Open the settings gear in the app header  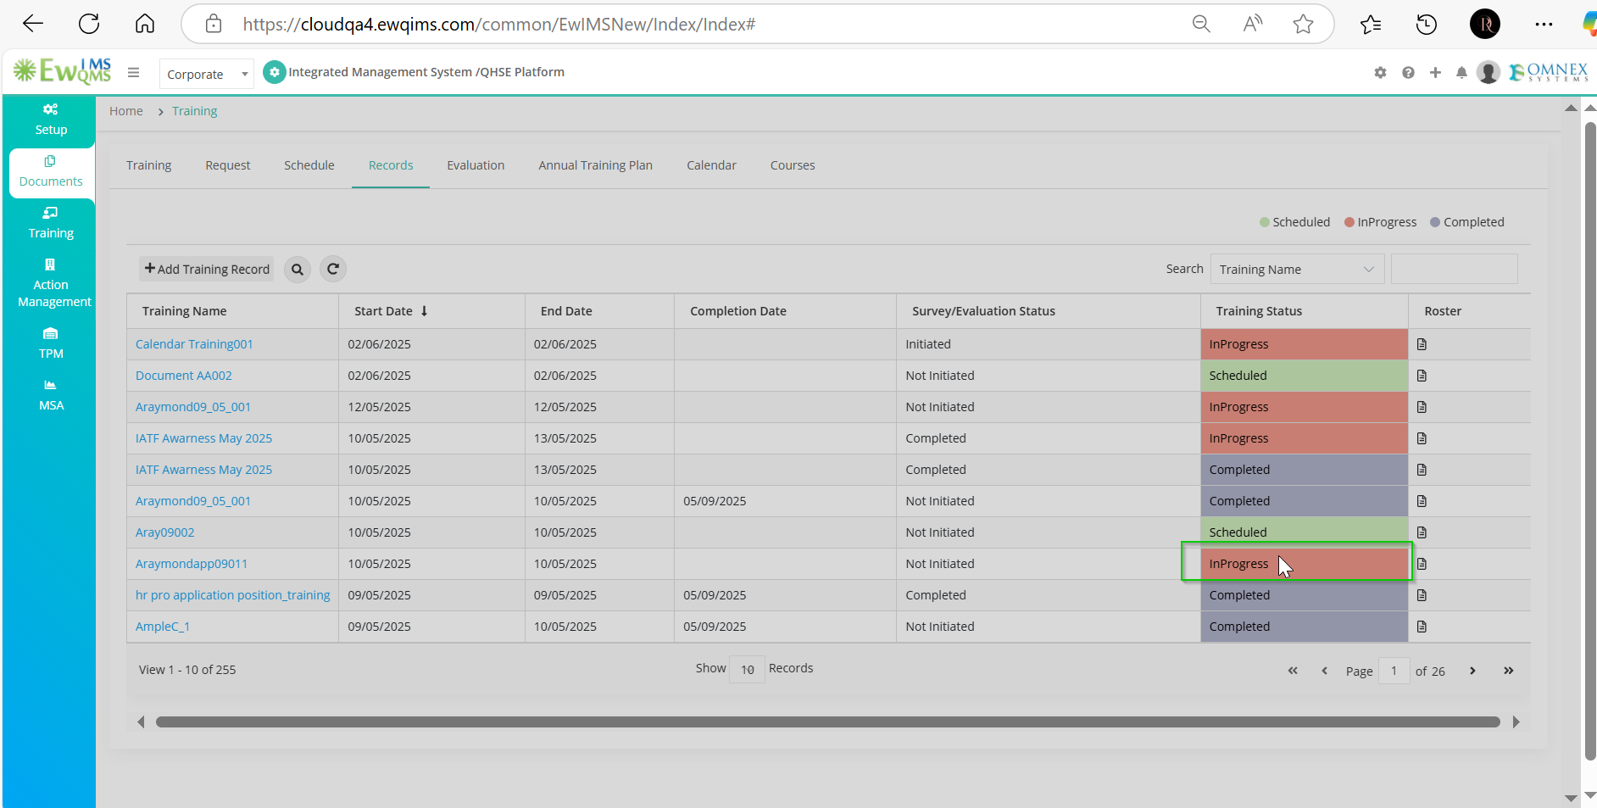point(1380,73)
